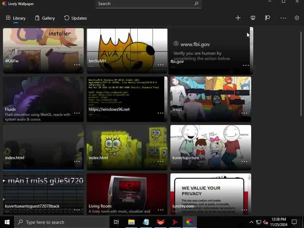The width and height of the screenshot is (304, 228).
Task: Select the https://windows96.net wallpaper thumbnail
Action: coord(127,99)
